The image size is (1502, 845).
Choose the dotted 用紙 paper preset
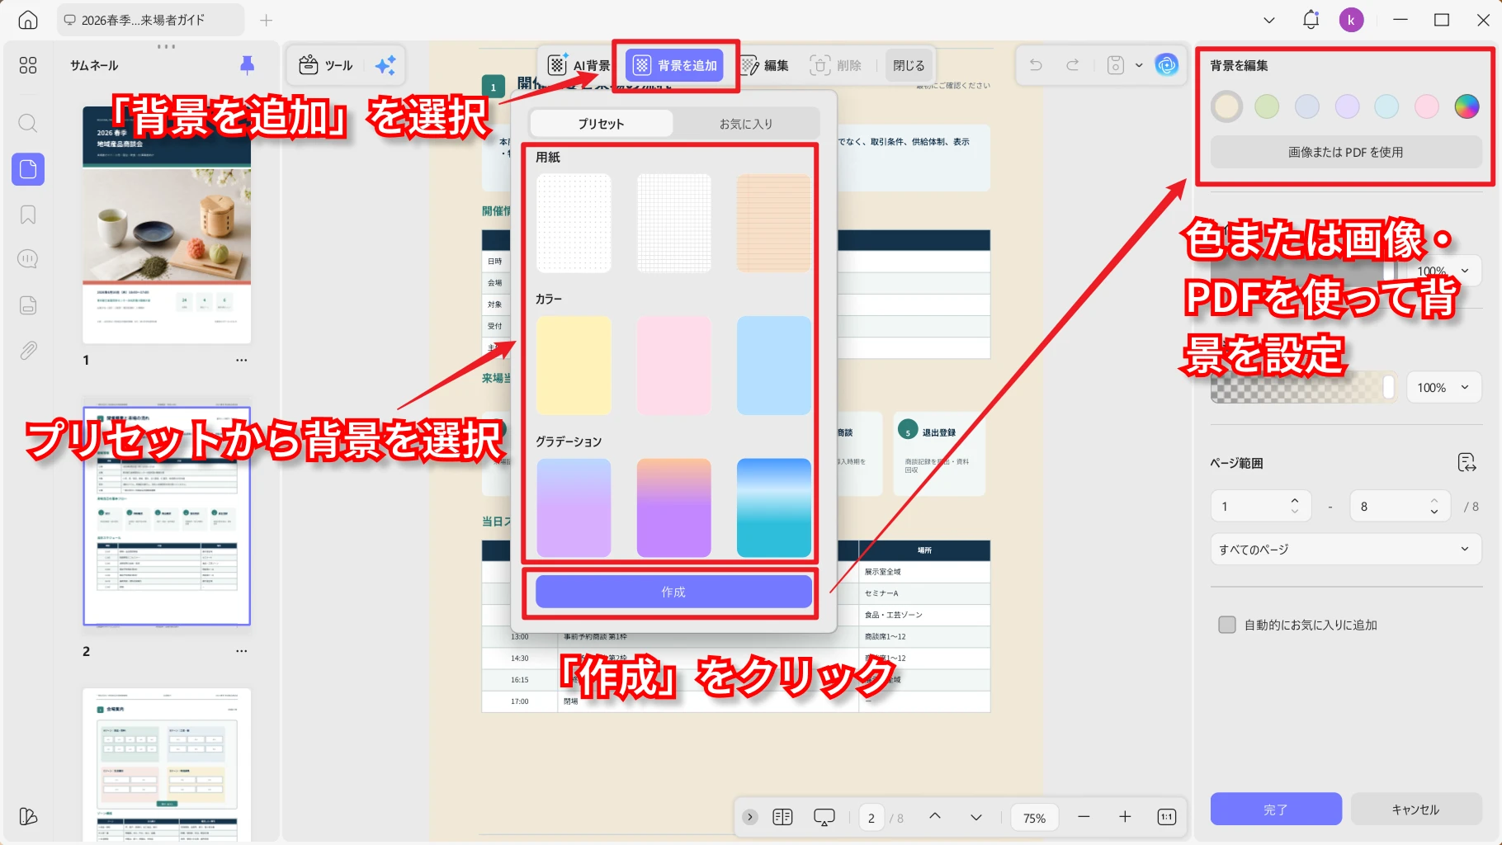pos(574,223)
